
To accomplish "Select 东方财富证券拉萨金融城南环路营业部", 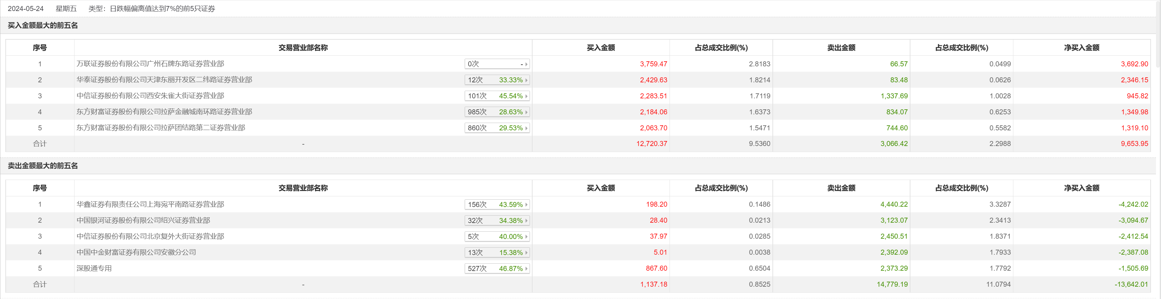I will pyautogui.click(x=164, y=112).
